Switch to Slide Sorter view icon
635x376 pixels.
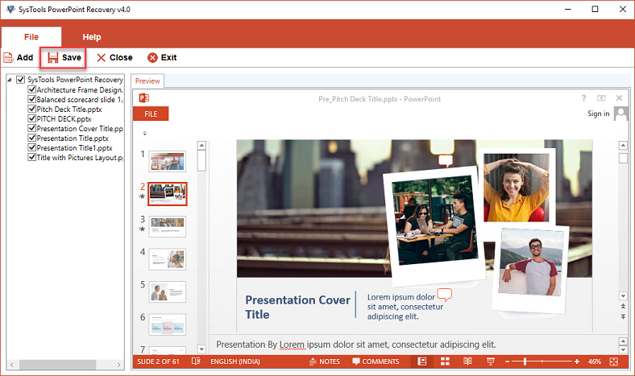coord(445,362)
